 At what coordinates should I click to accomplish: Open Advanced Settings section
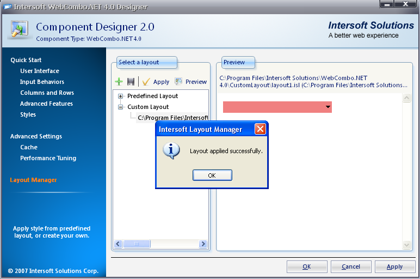36,136
